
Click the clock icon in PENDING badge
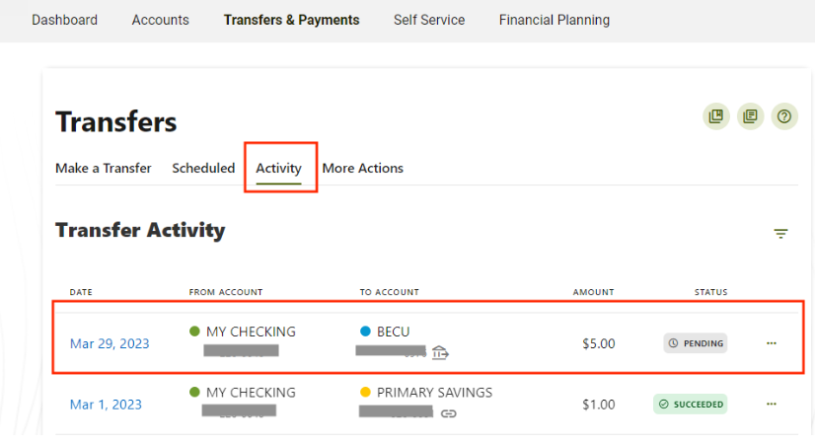coord(673,343)
